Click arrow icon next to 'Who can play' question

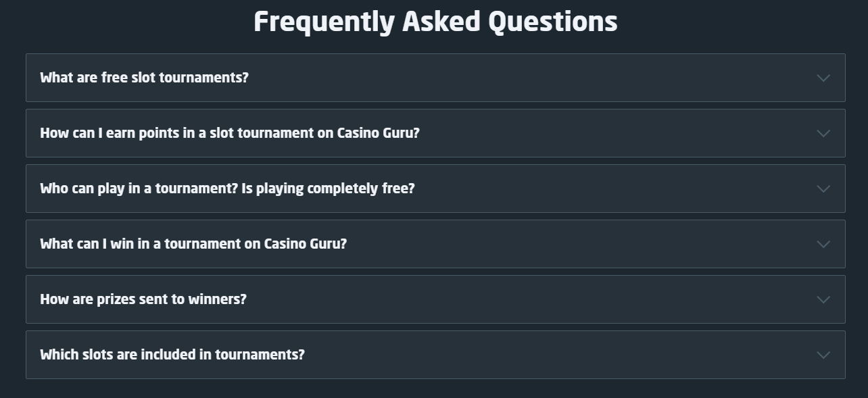tap(823, 189)
